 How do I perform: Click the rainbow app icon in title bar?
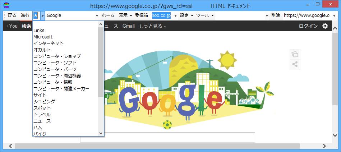click(x=6, y=5)
